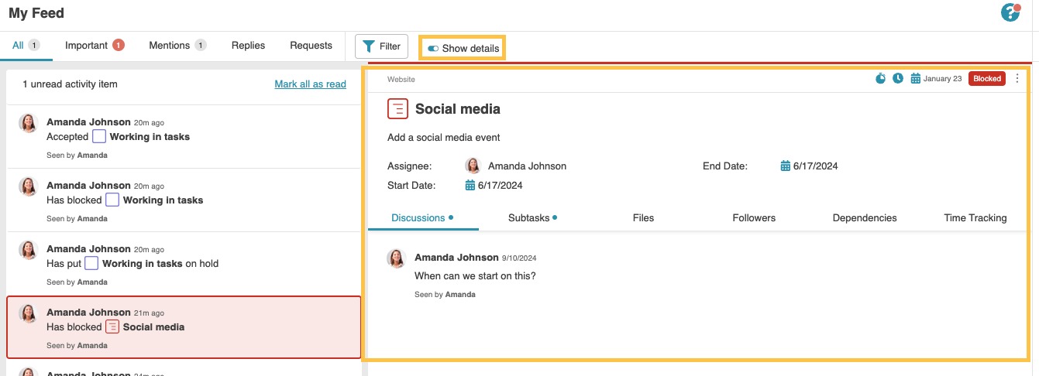Open the three-dot task options menu
Screen dimensions: 1039x376
pyautogui.click(x=1017, y=78)
